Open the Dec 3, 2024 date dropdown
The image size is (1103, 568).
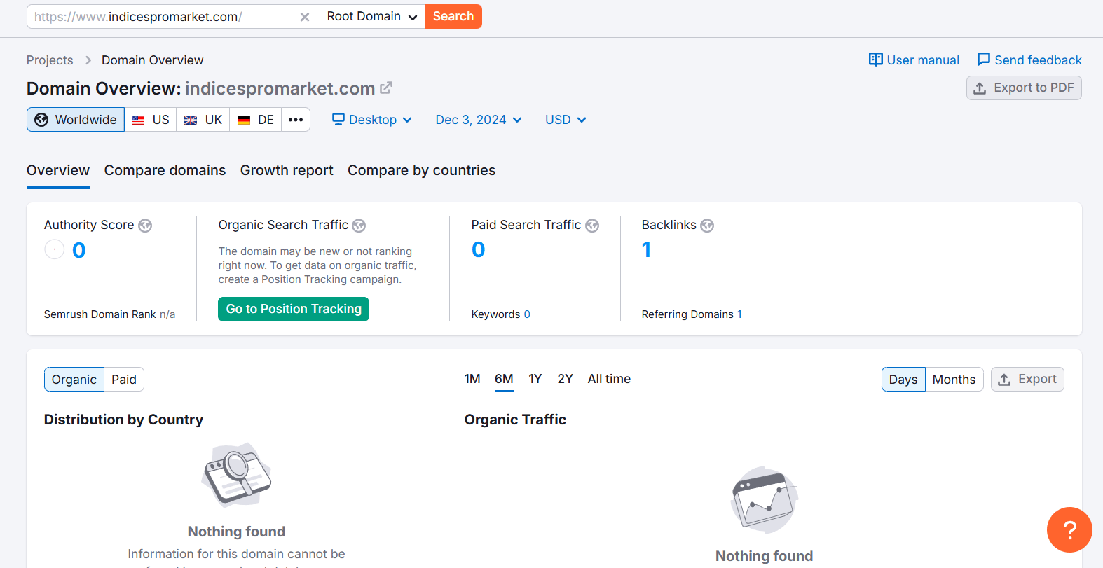[x=479, y=120]
